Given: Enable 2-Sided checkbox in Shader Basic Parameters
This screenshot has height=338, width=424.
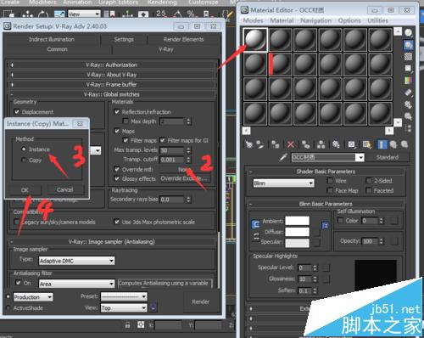Looking at the screenshot, I should 369,181.
